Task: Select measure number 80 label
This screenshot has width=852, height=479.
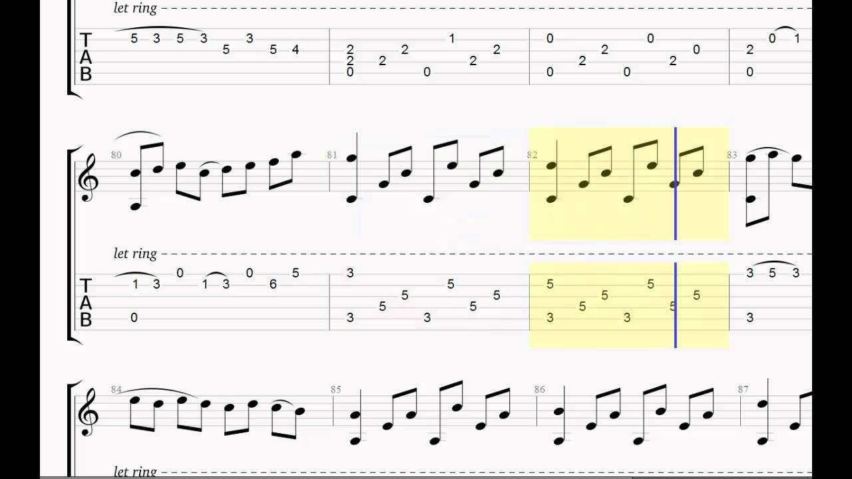Action: [x=116, y=155]
